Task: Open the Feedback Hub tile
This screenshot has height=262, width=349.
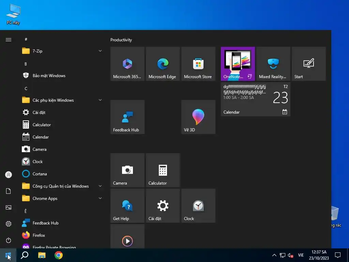Action: [x=127, y=117]
